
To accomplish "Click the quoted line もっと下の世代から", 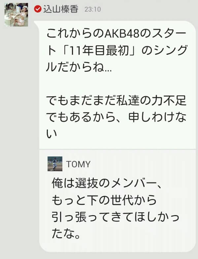I will pyautogui.click(x=104, y=200).
